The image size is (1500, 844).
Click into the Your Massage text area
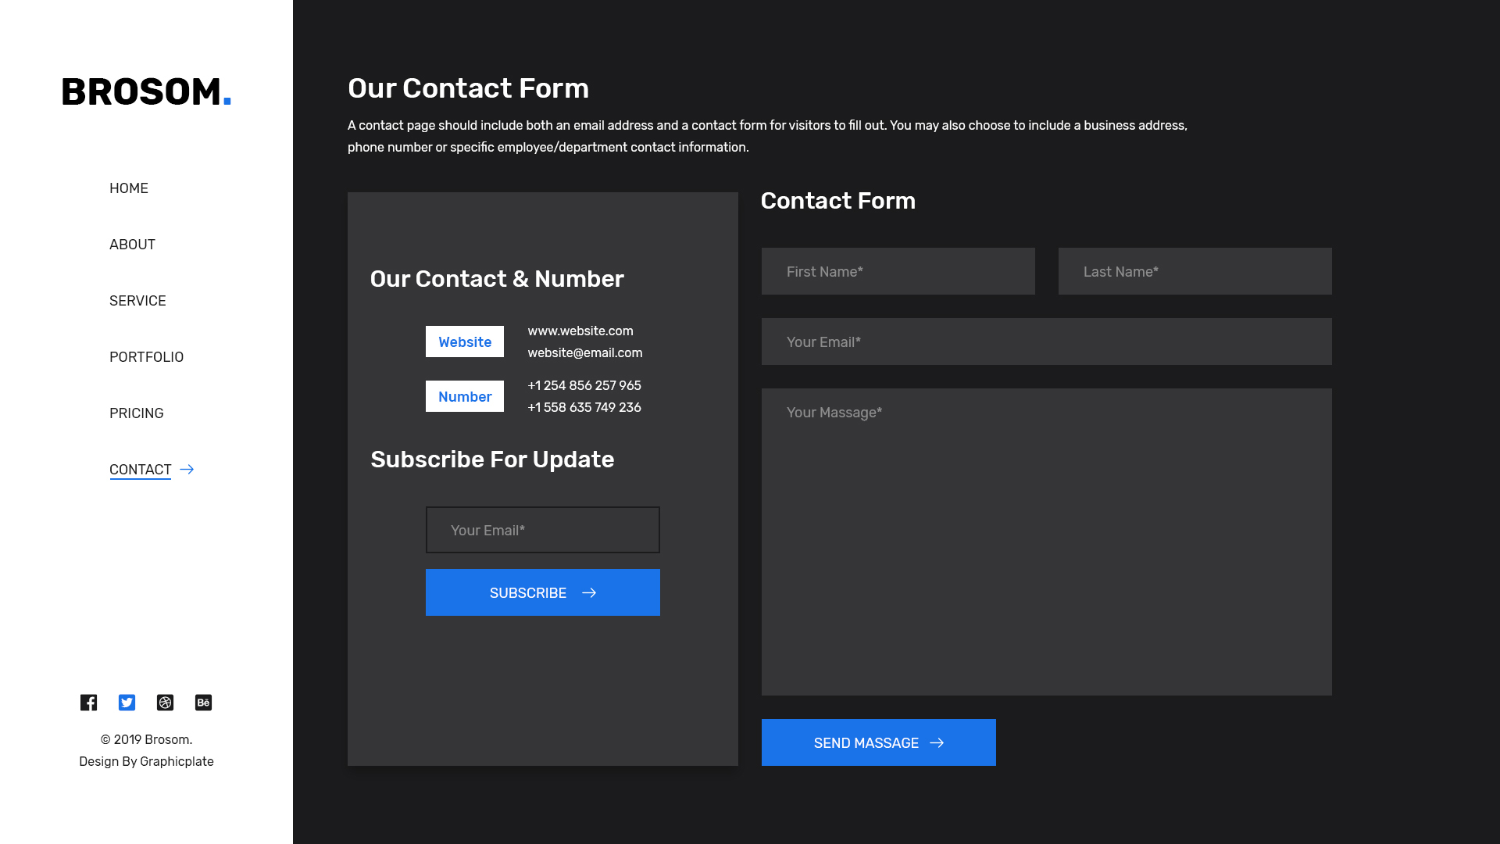click(x=1046, y=542)
